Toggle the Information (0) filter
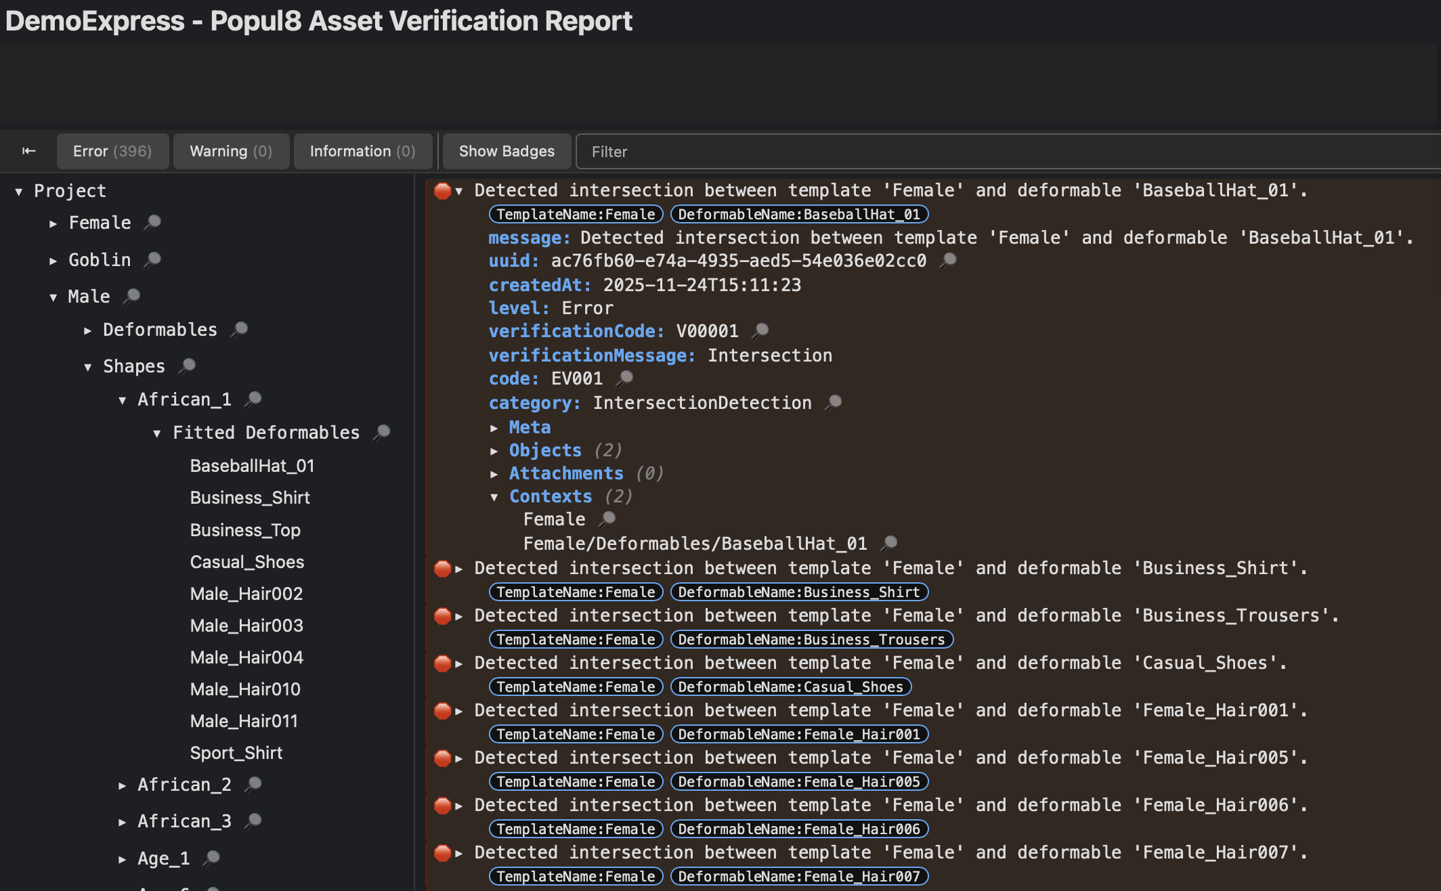The width and height of the screenshot is (1441, 891). tap(362, 151)
